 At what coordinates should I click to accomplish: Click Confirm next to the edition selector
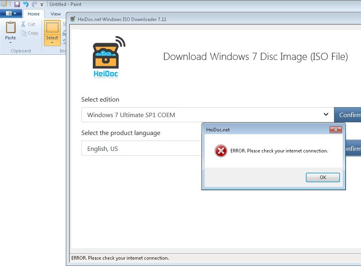pos(348,115)
